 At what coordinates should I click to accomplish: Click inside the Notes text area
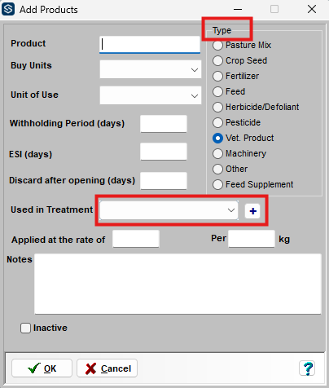(178, 284)
